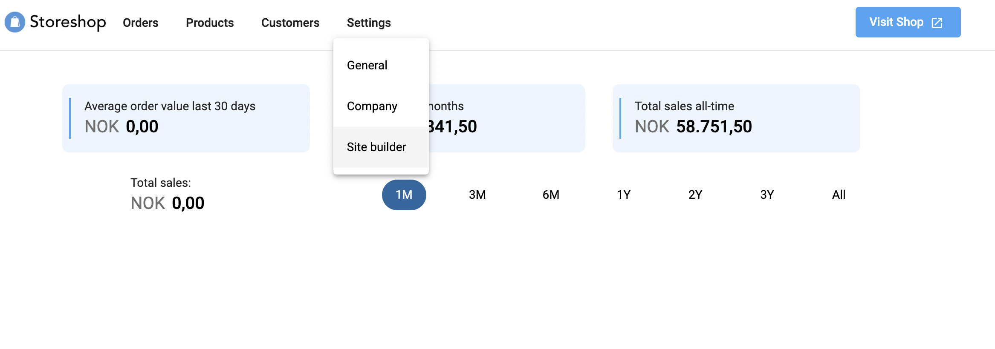Open the Customers section
995x349 pixels.
click(x=290, y=23)
